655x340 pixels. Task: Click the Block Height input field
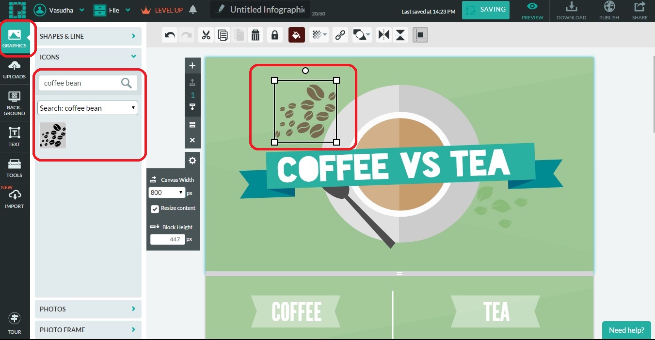168,239
